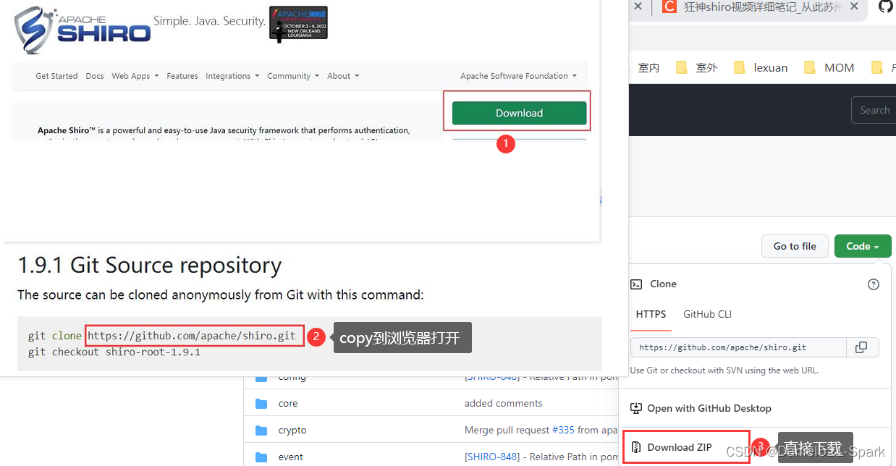Expand the About dropdown
The image size is (896, 466).
343,76
